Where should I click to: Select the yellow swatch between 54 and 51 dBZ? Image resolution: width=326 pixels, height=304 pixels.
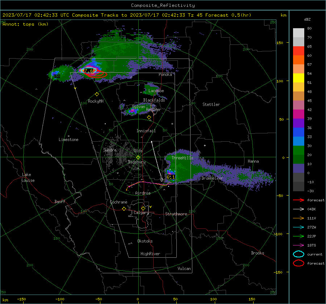click(x=298, y=78)
